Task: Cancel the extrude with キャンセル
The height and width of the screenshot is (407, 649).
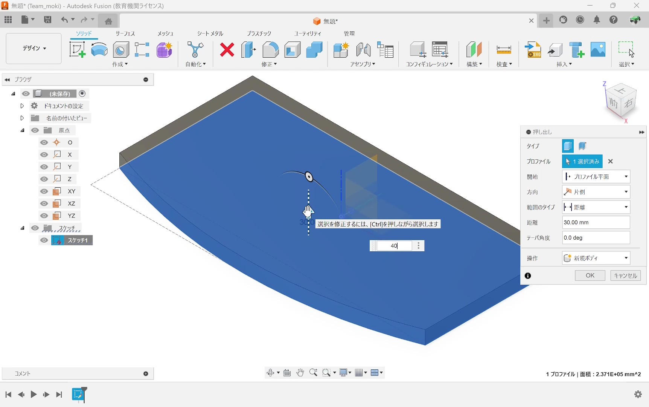Action: point(625,275)
